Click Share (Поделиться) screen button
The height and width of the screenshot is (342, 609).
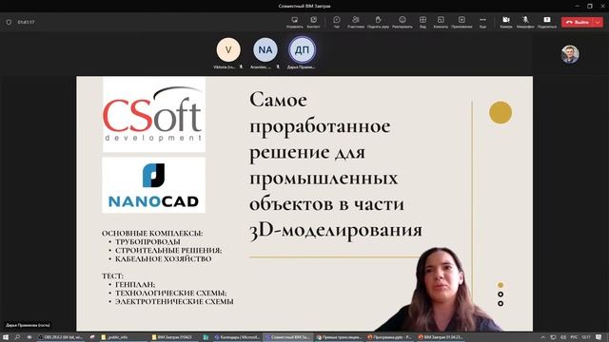(x=547, y=22)
